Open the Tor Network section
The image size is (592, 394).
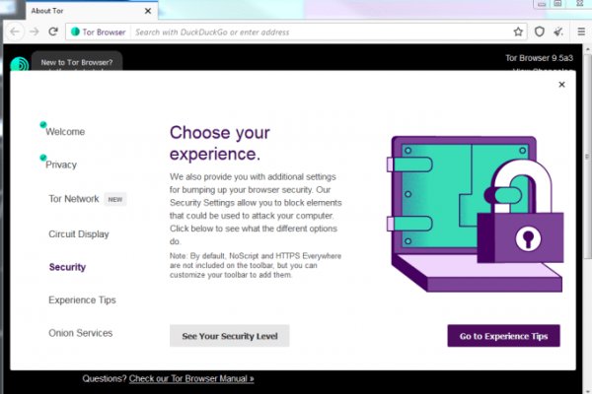click(x=74, y=199)
